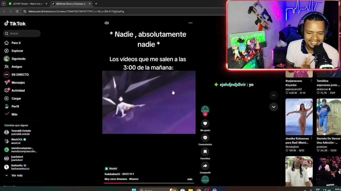Open Secreto De Vencer video thumbnail
The height and width of the screenshot is (191, 341).
tap(328, 117)
